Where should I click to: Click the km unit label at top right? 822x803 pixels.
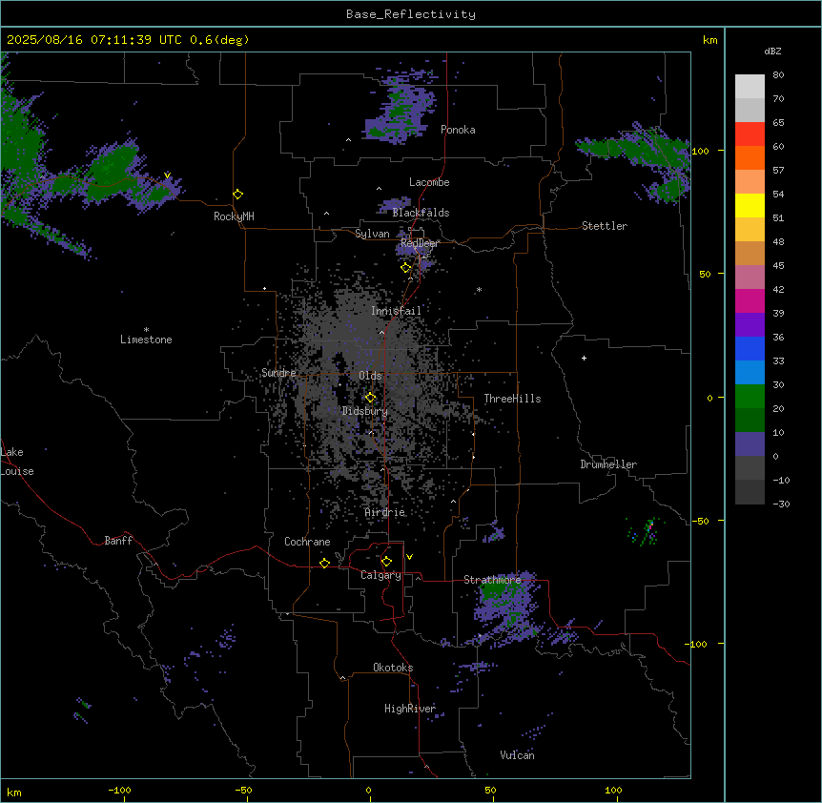click(710, 40)
